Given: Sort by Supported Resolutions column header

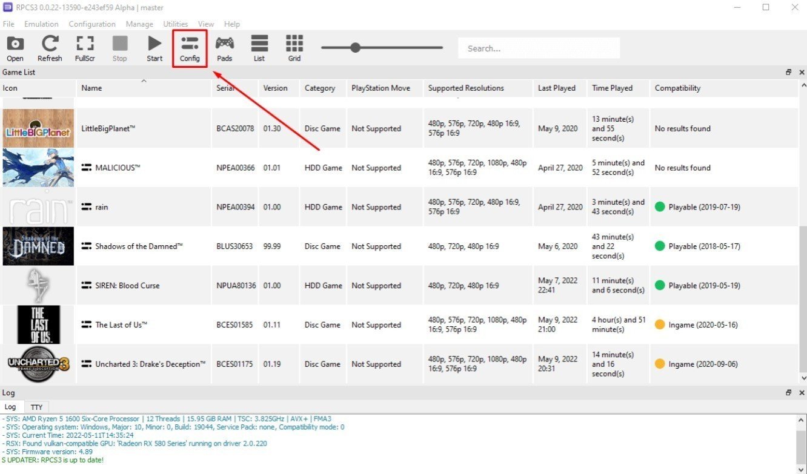Looking at the screenshot, I should point(478,88).
